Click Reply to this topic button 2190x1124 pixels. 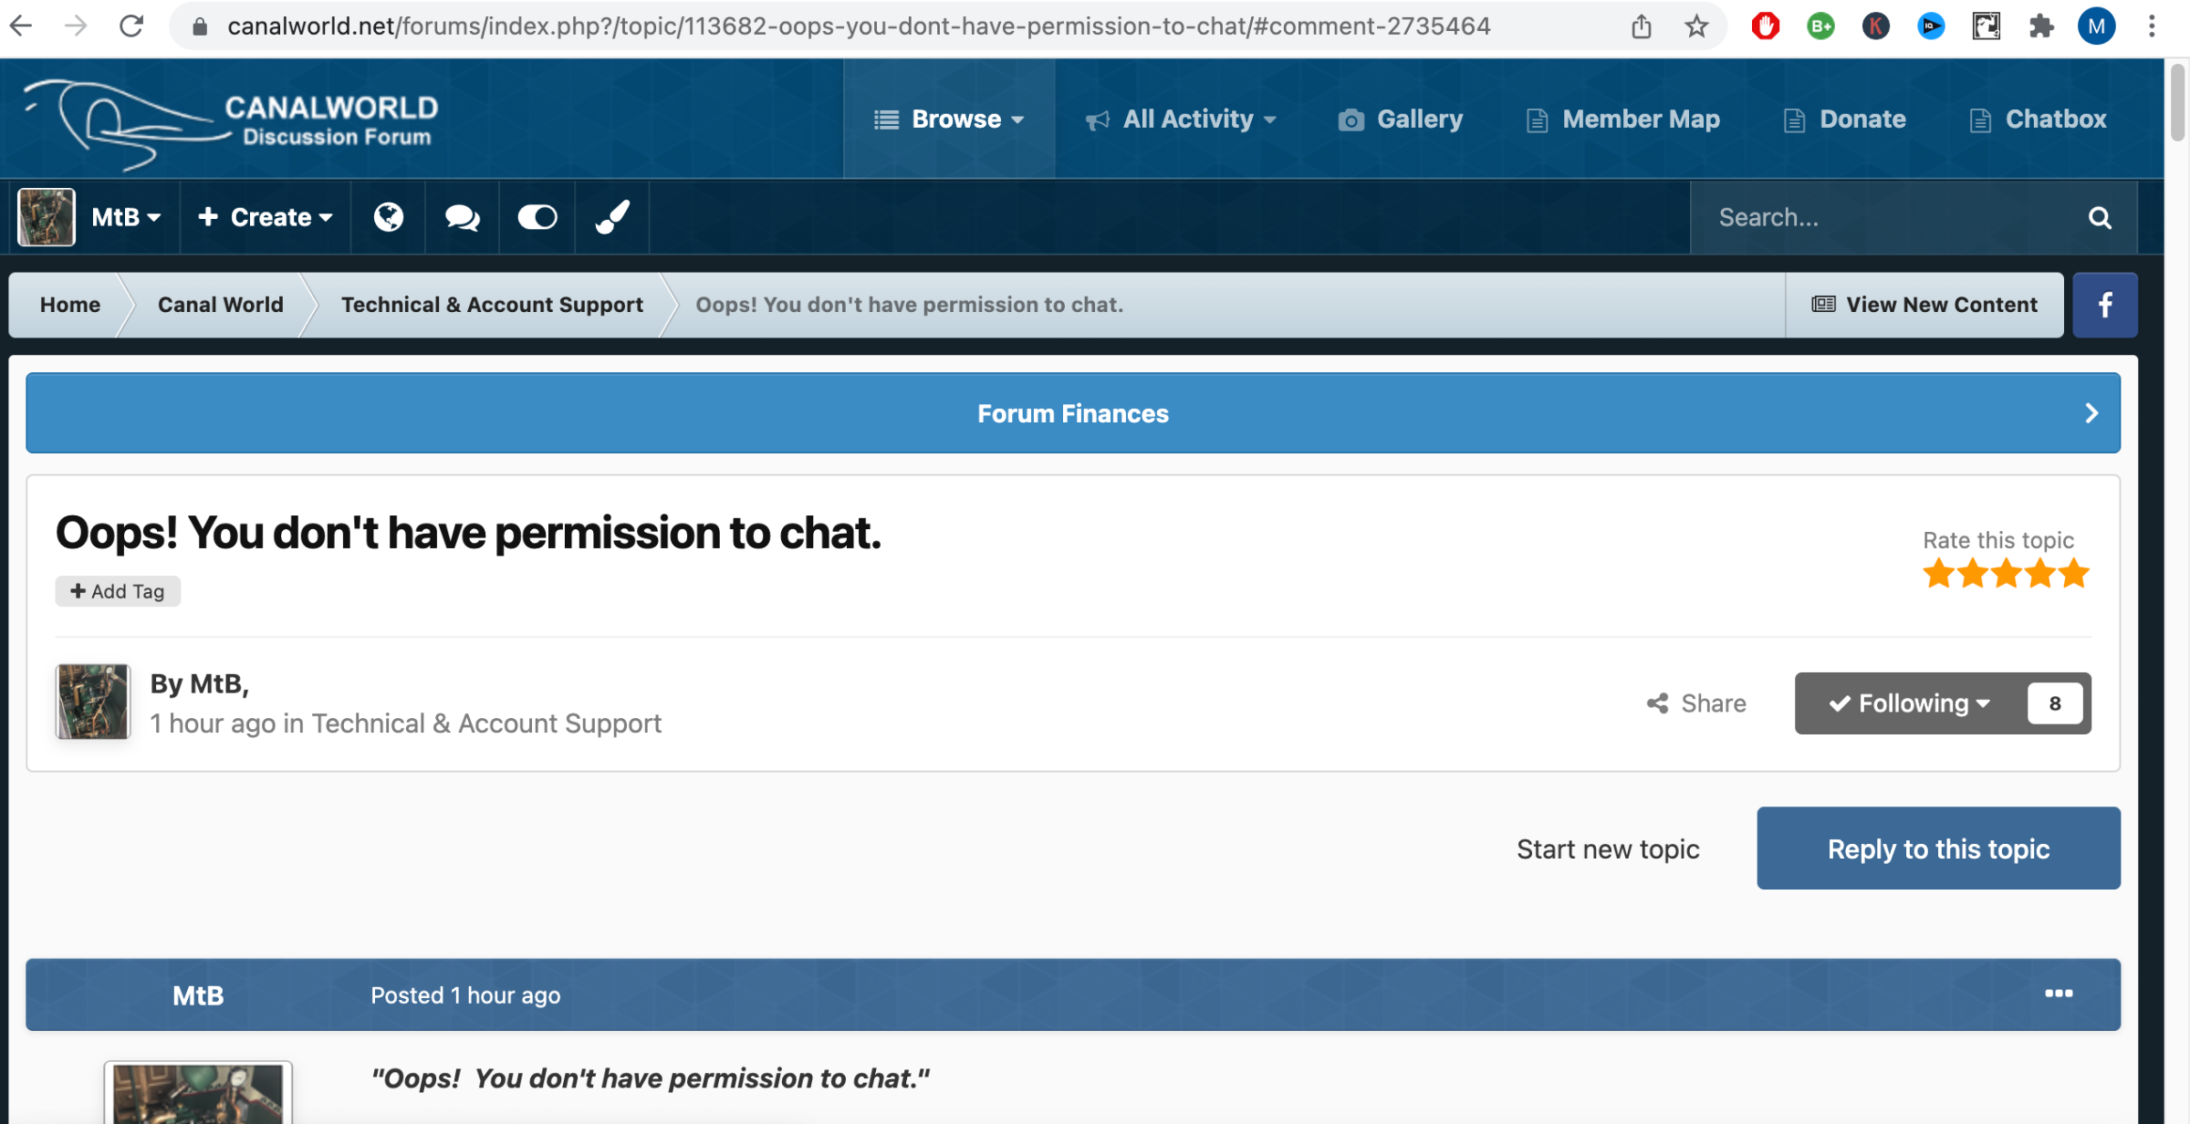[1939, 848]
